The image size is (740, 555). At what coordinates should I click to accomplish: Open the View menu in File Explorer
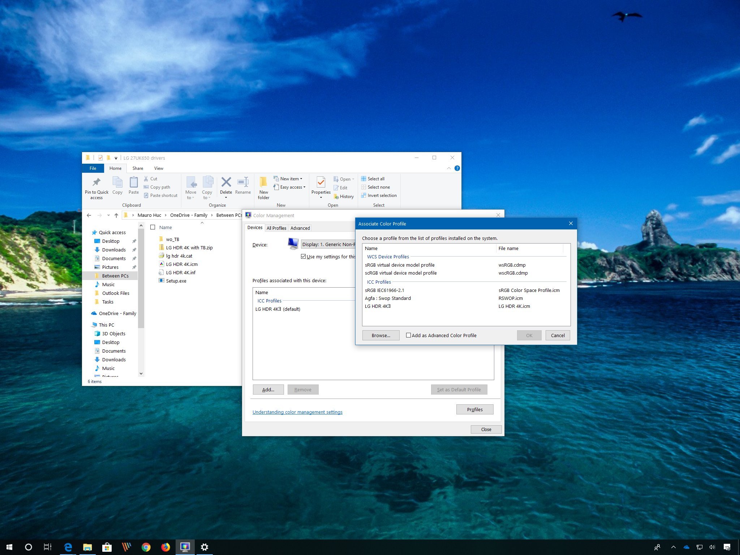point(158,168)
